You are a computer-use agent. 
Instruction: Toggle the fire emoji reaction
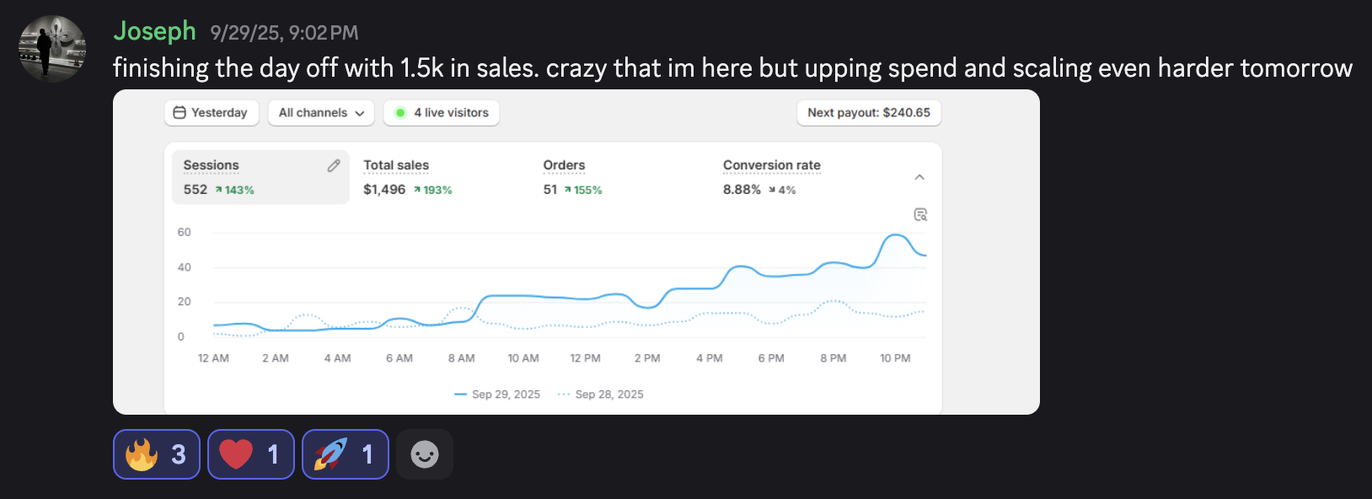156,454
